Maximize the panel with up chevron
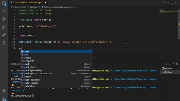 (173, 64)
